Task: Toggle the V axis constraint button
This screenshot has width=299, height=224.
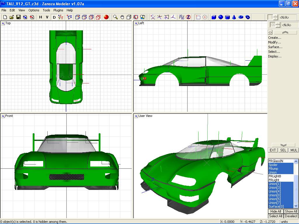Action: pos(47,17)
